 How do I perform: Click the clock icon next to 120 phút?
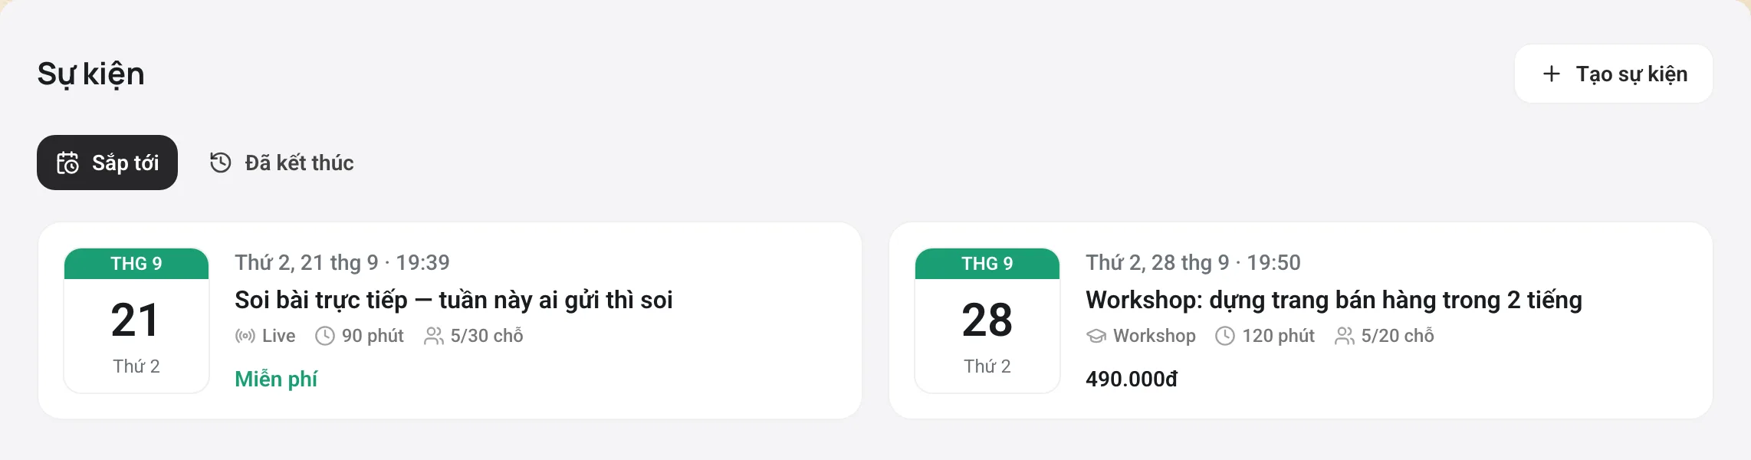[1225, 336]
